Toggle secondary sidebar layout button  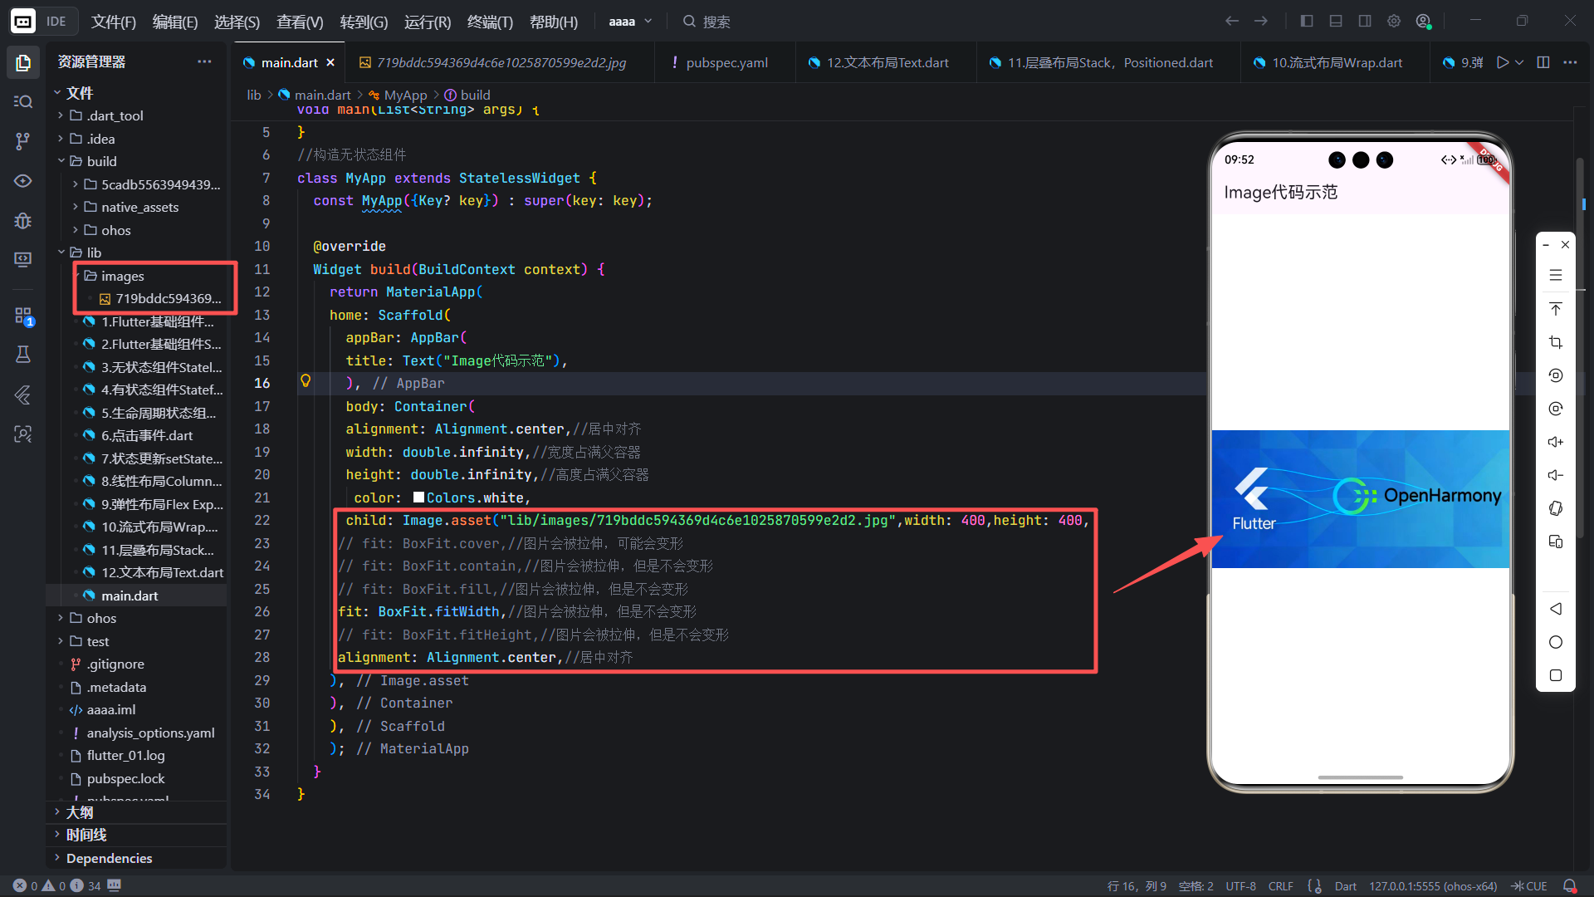click(x=1364, y=21)
